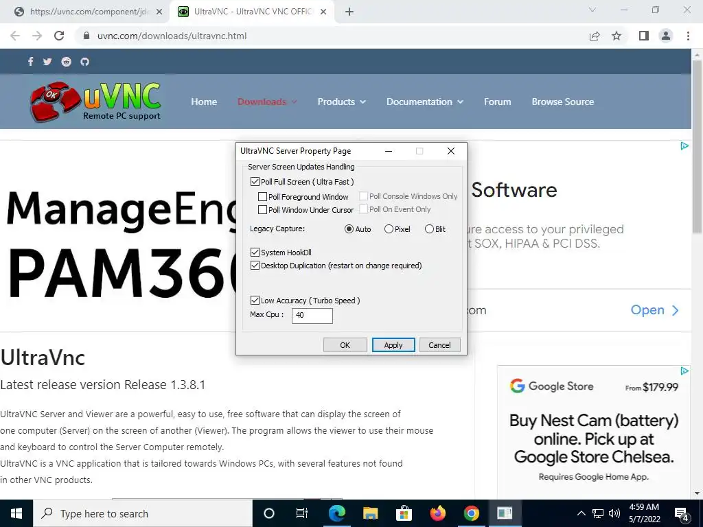This screenshot has width=703, height=527.
Task: Enable Poll Foreground Window checkbox
Action: [263, 197]
